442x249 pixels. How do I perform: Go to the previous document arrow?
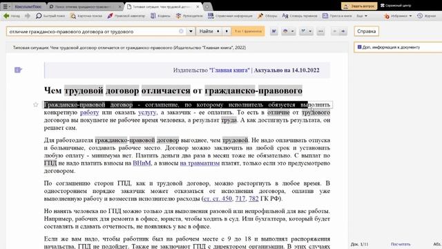[x=334, y=31]
